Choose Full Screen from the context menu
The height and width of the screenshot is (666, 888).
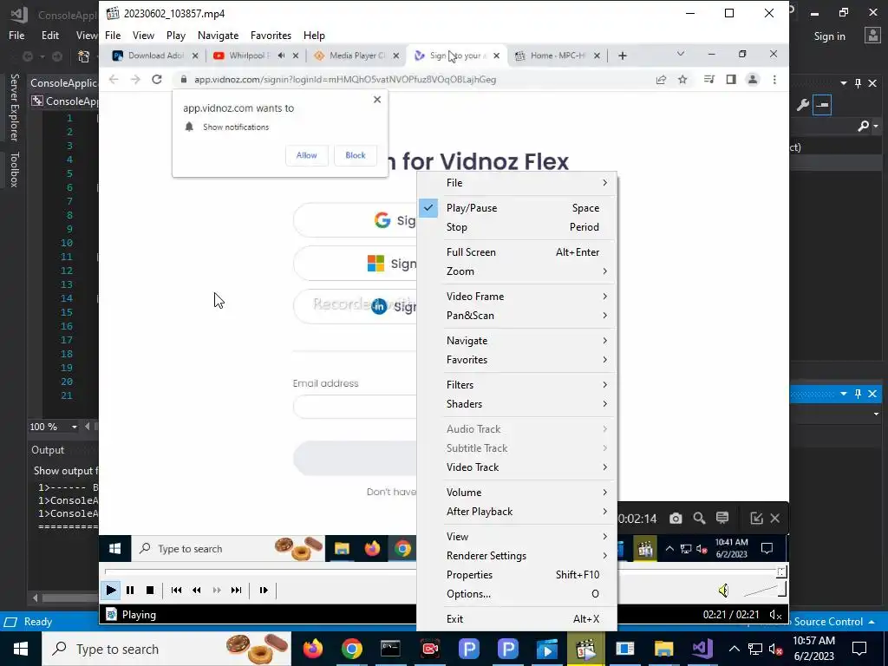(517, 252)
